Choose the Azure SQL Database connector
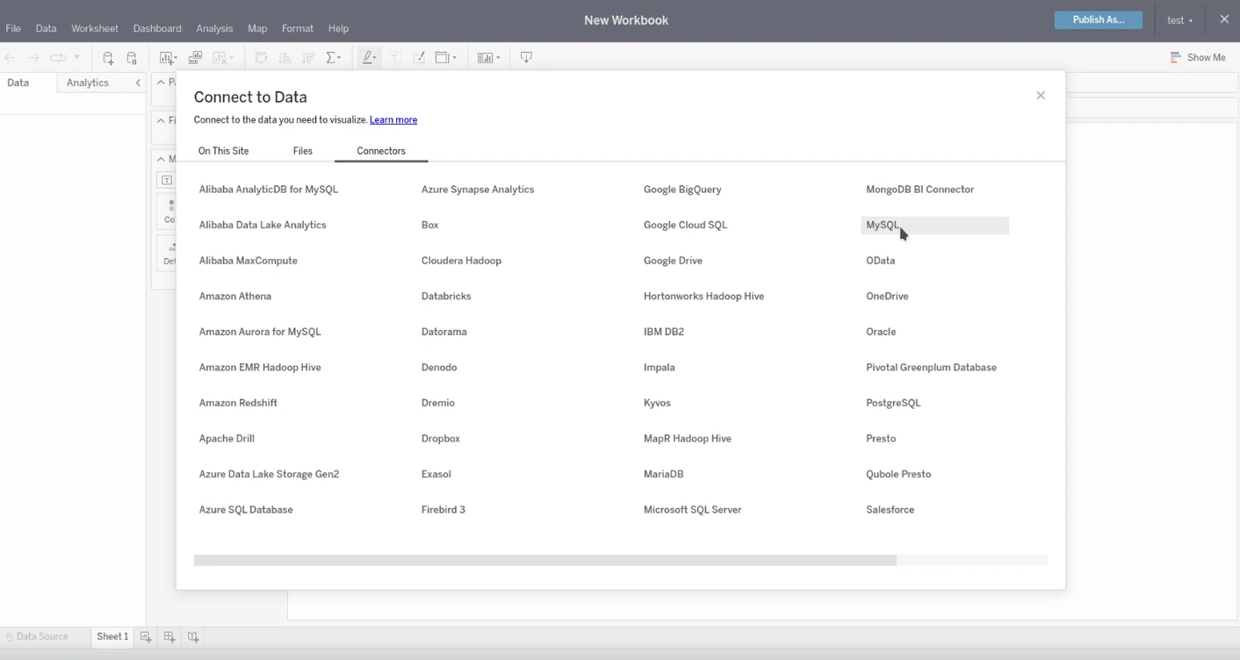 pyautogui.click(x=246, y=510)
